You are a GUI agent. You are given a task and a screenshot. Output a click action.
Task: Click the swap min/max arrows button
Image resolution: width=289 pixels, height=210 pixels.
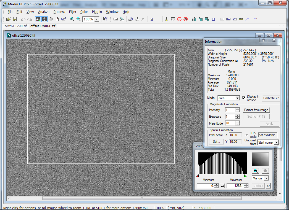click(x=222, y=186)
